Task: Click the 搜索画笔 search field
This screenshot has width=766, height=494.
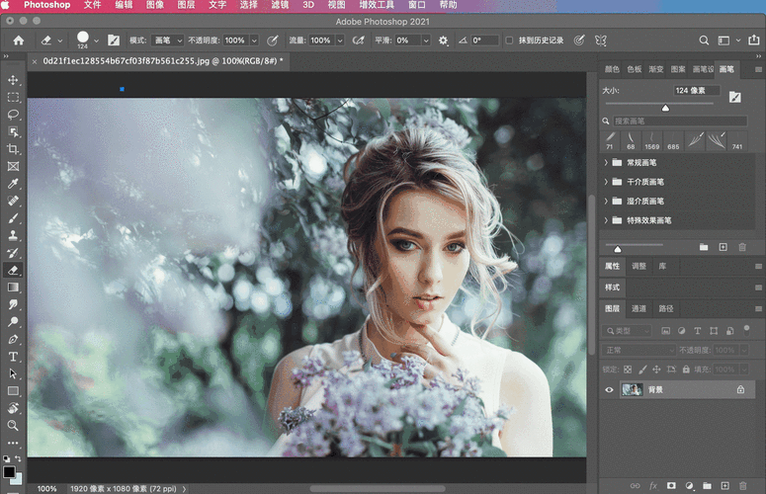Action: point(677,121)
